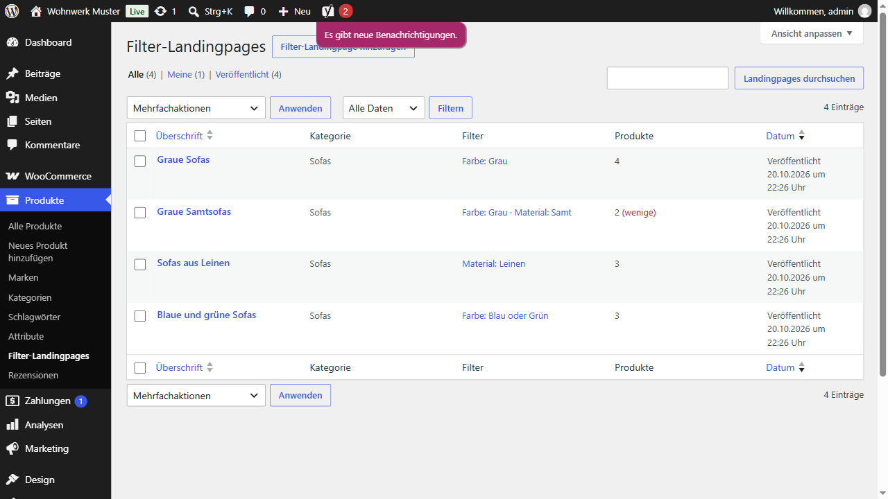This screenshot has width=888, height=499.
Task: Click the Produkte archive icon
Action: coord(12,200)
